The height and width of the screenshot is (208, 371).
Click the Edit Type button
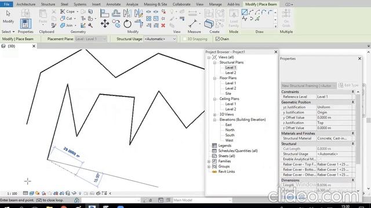coord(348,86)
